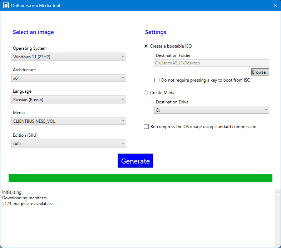This screenshot has width=281, height=248.
Task: Choose the Create Media radio button
Action: tap(146, 93)
